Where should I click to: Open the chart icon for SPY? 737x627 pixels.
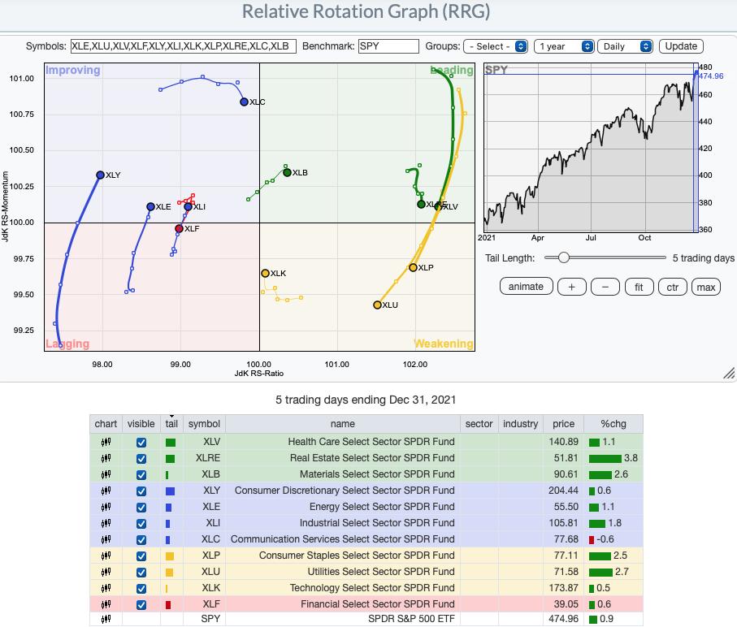(x=106, y=619)
